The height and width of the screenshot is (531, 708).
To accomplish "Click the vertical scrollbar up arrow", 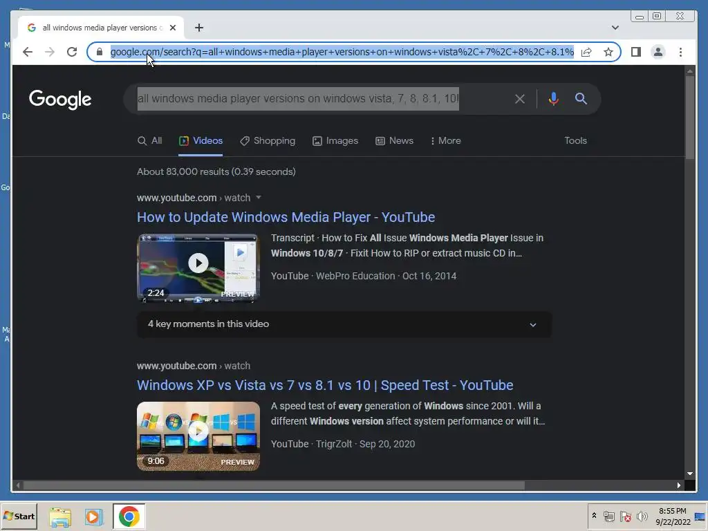I will pos(690,71).
